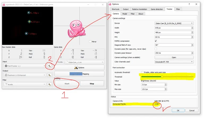Image resolution: width=204 pixels, height=118 pixels.
Task: Expand the Profile menu button
Action: (60, 62)
